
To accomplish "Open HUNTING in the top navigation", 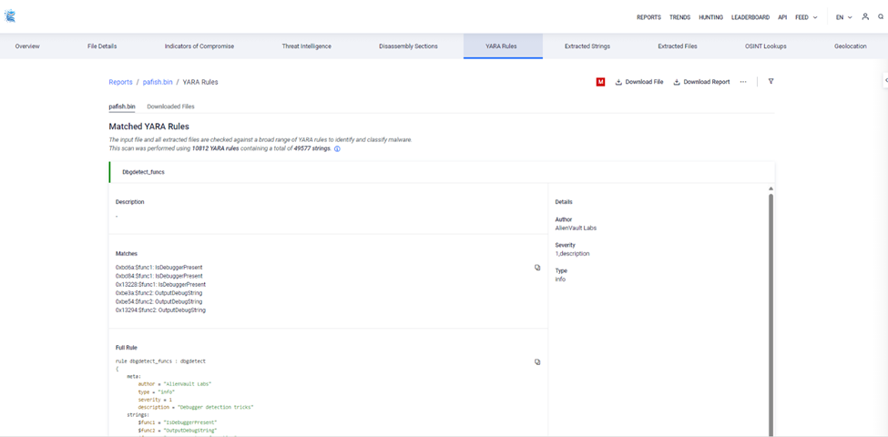I will tap(710, 17).
